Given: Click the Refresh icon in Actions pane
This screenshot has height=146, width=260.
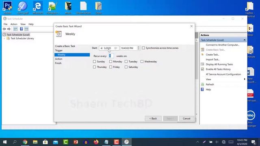Looking at the screenshot, I should (x=202, y=84).
